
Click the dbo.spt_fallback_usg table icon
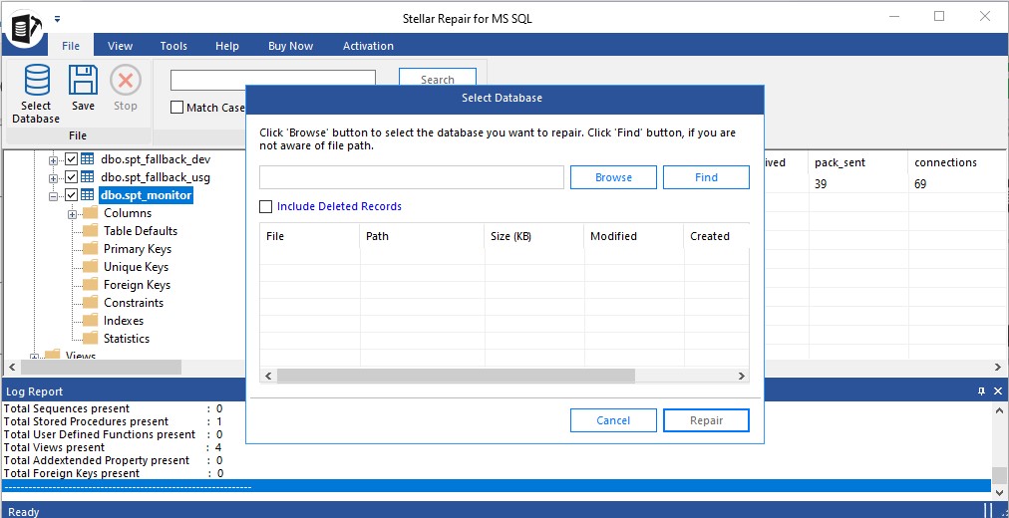click(88, 176)
